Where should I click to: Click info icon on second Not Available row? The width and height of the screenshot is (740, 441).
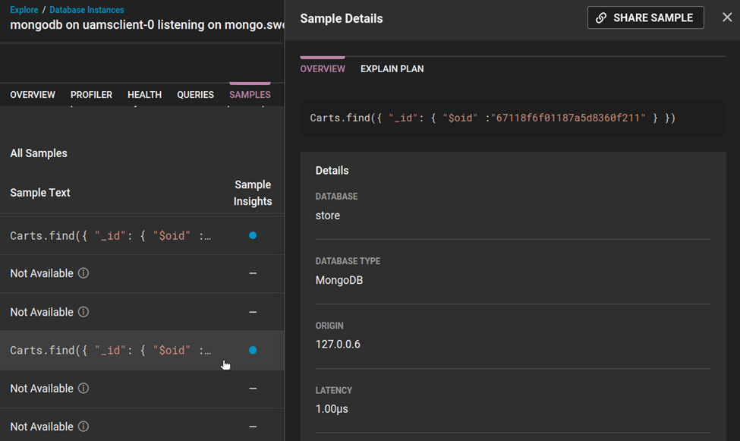coord(83,312)
